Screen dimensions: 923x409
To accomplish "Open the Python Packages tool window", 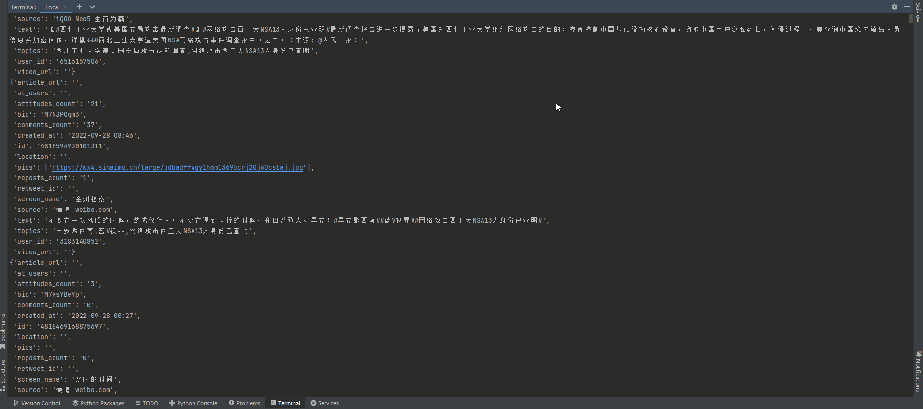I will click(98, 403).
